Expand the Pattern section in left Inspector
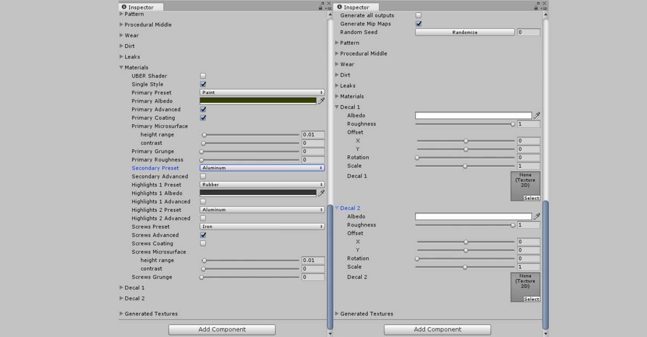This screenshot has width=647, height=337. [x=121, y=15]
